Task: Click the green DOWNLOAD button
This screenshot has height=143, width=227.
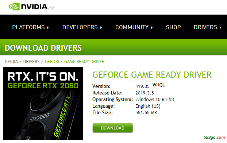Action: click(x=113, y=128)
